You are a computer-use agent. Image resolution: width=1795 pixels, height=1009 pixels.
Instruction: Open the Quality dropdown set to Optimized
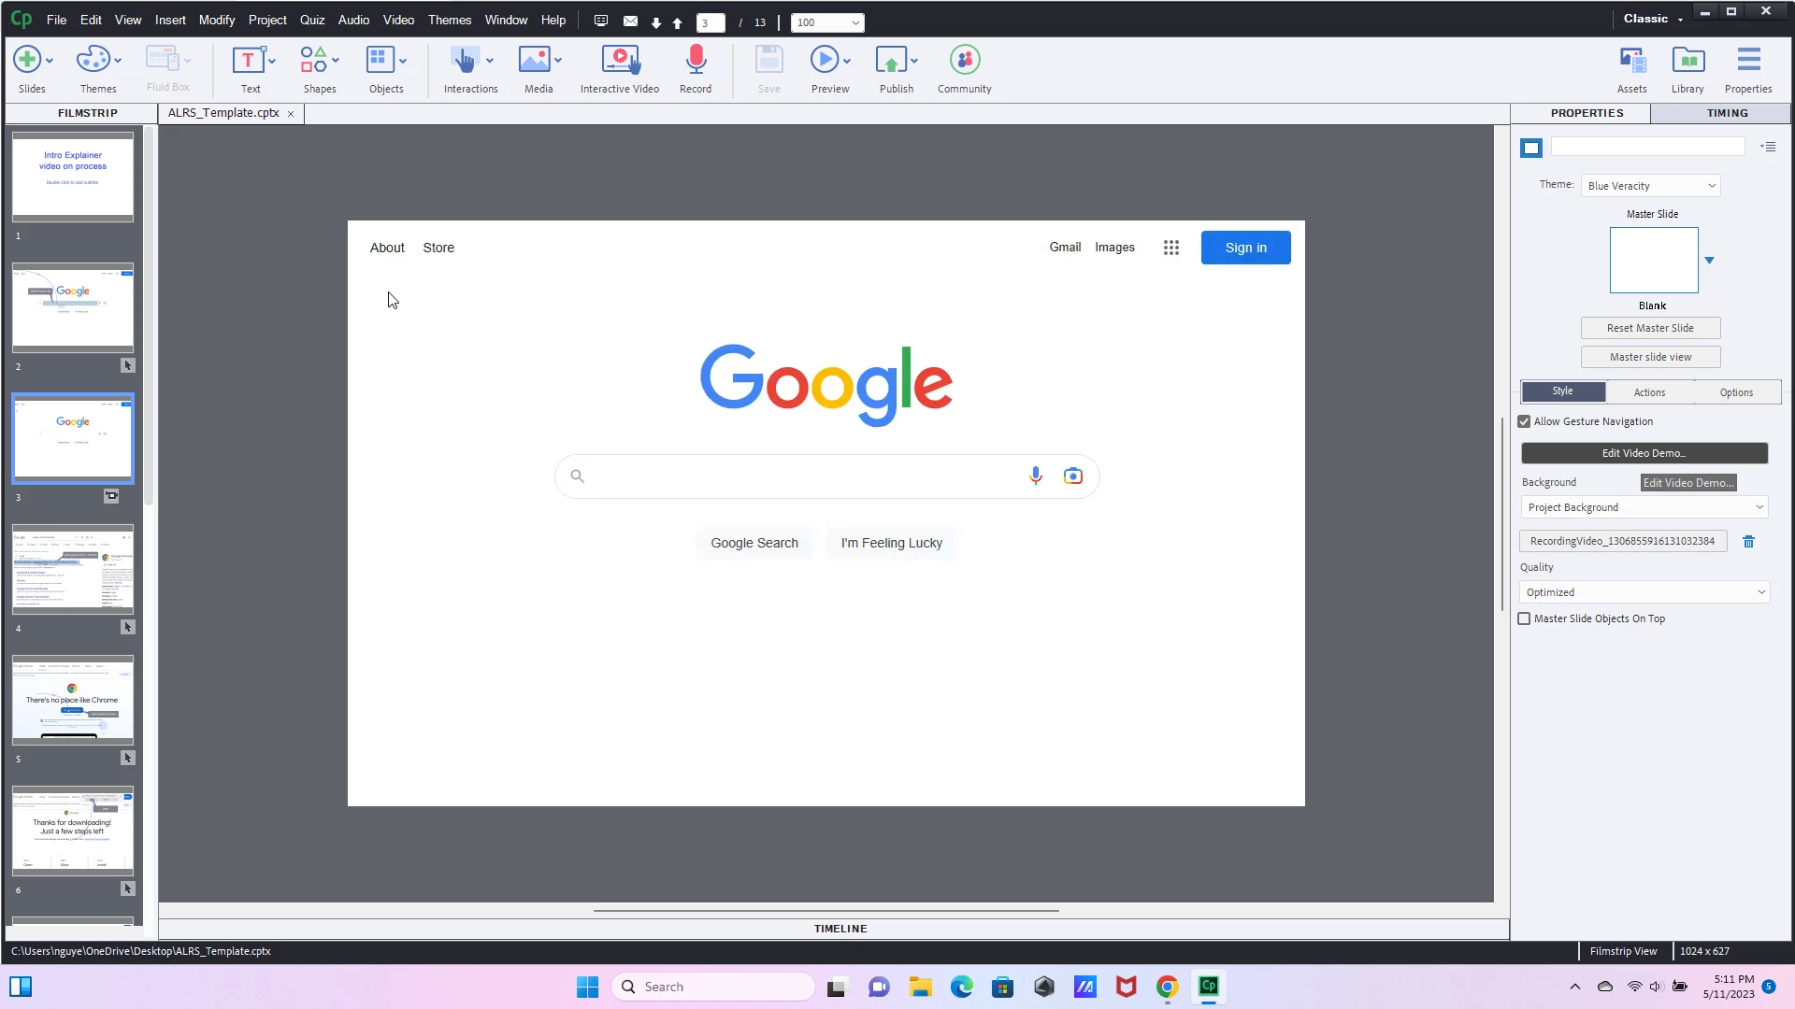pyautogui.click(x=1644, y=593)
